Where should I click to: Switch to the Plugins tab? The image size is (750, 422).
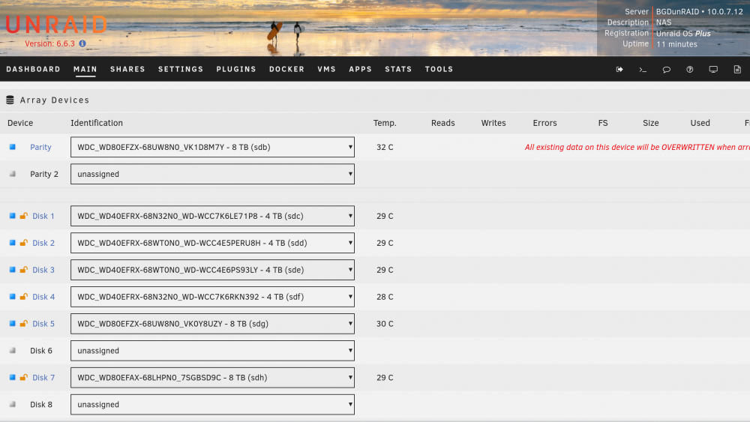click(236, 69)
